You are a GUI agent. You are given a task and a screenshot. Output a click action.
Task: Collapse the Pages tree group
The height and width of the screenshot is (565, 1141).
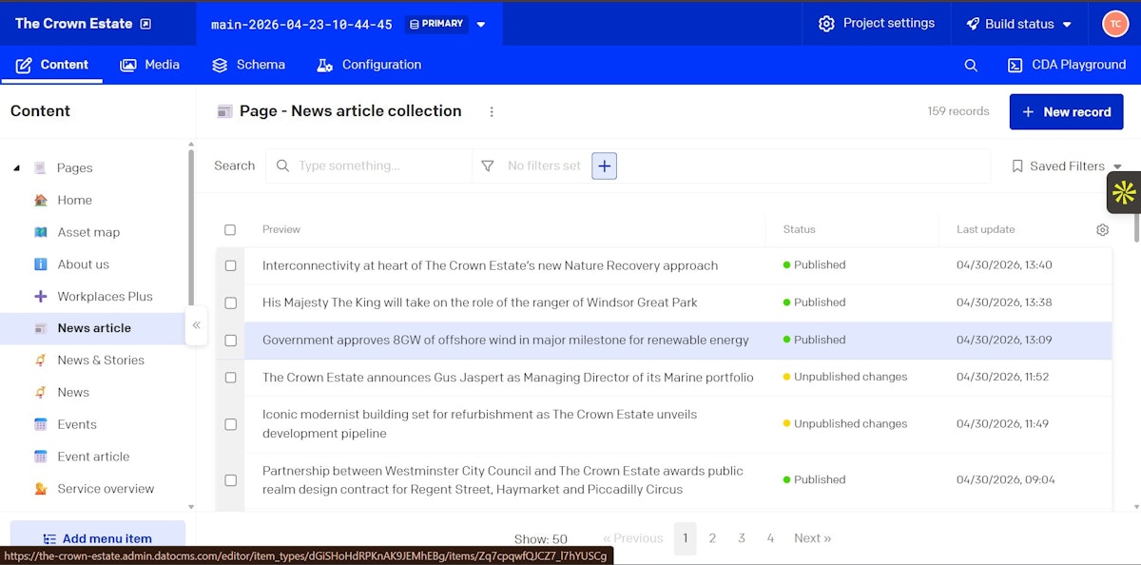16,168
